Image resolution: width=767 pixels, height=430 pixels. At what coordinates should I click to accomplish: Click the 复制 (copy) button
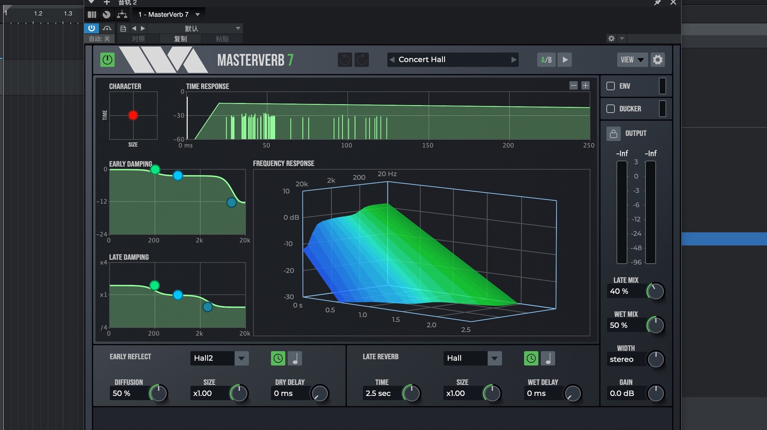[180, 39]
